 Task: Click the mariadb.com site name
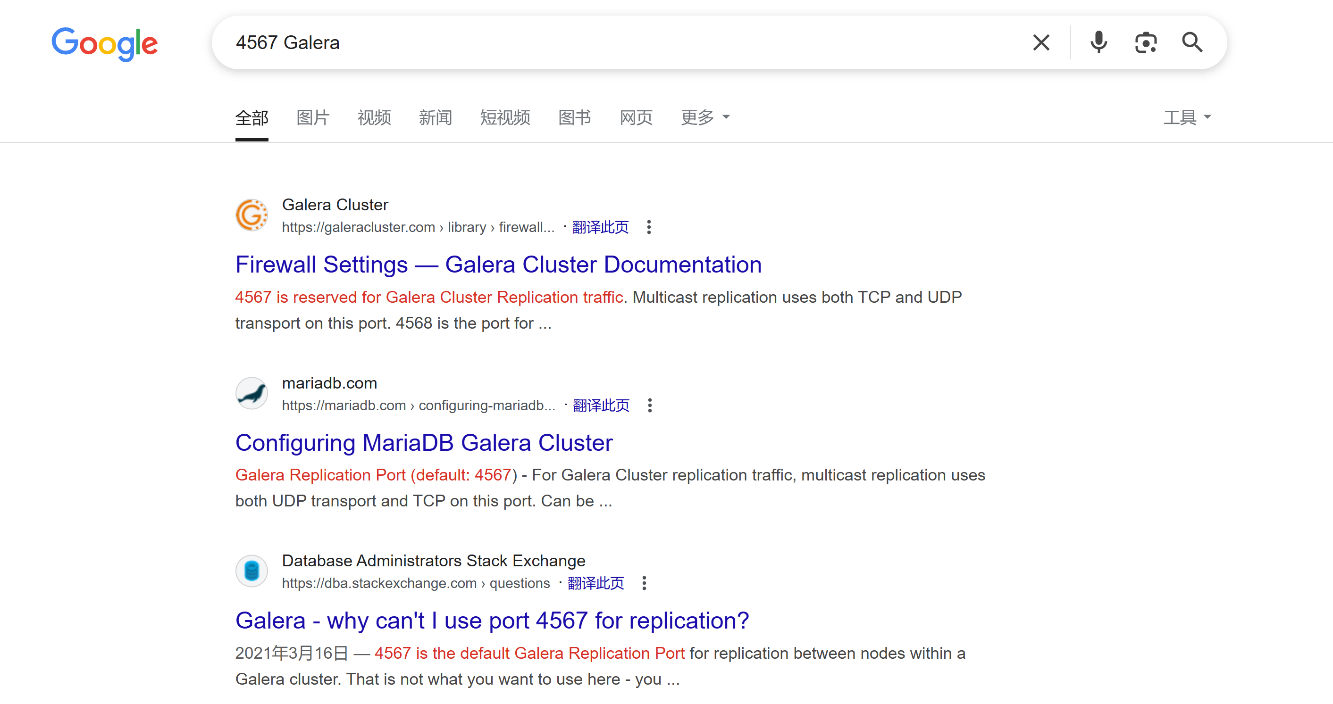[330, 383]
